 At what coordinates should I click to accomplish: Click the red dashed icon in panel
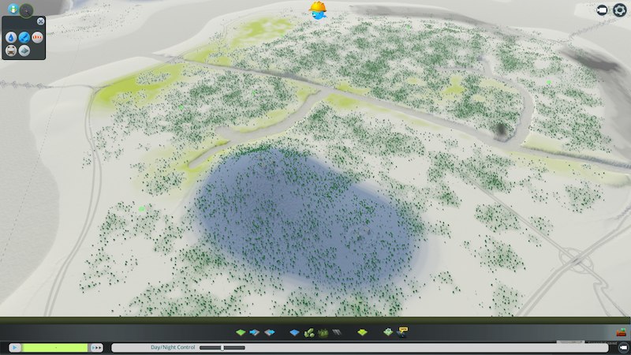point(35,37)
